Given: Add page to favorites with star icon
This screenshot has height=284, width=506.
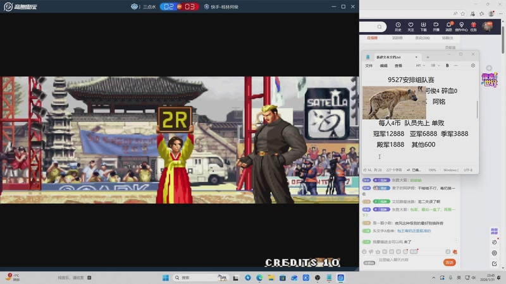Looking at the screenshot, I should [463, 13].
